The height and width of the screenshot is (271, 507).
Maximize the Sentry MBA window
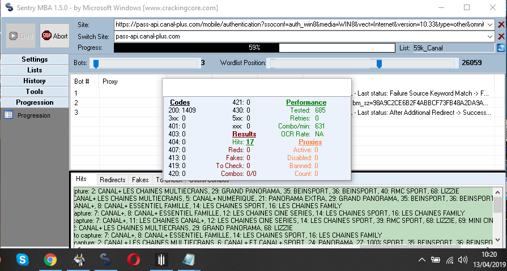click(x=467, y=7)
